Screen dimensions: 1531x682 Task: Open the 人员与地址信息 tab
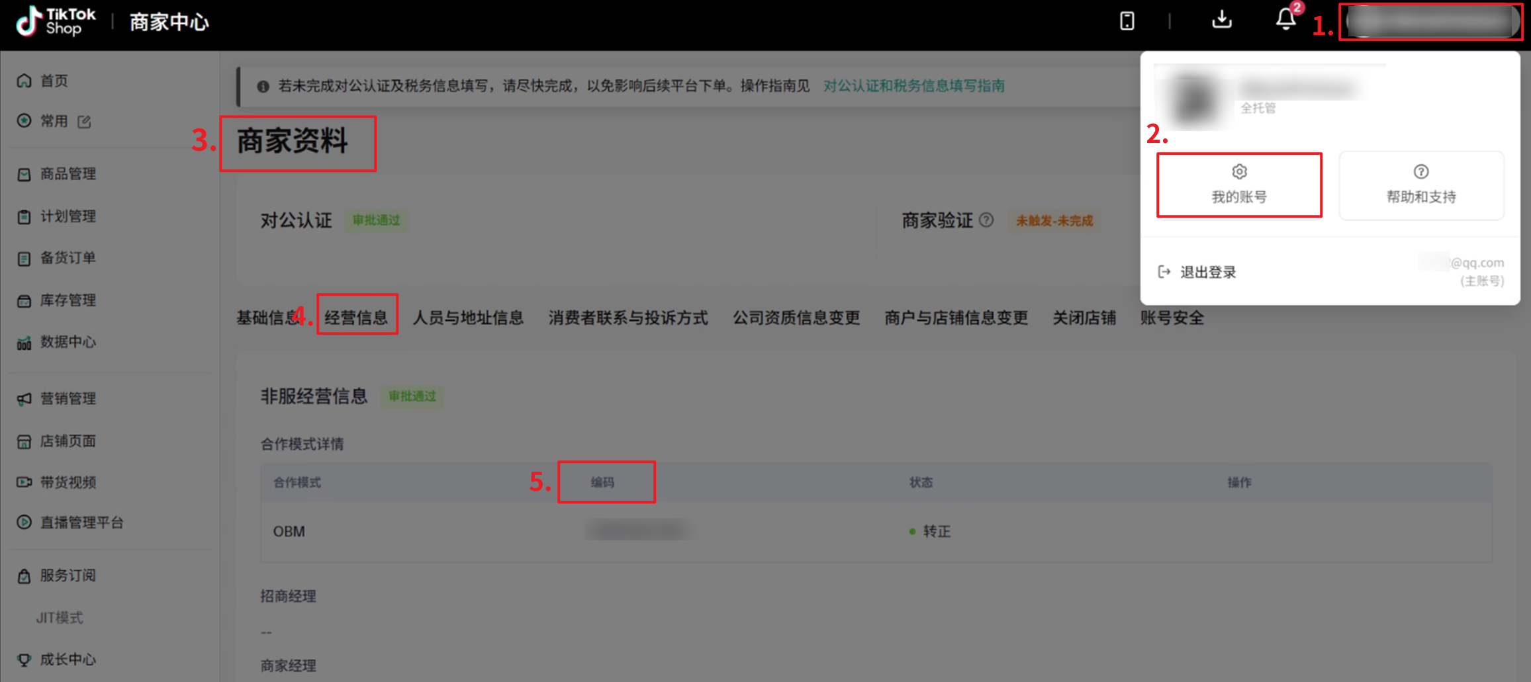[468, 318]
